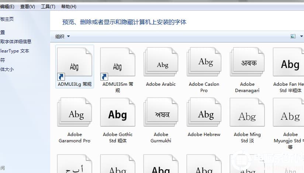
Task: Open the find character link in sidebar
Action: point(2,60)
